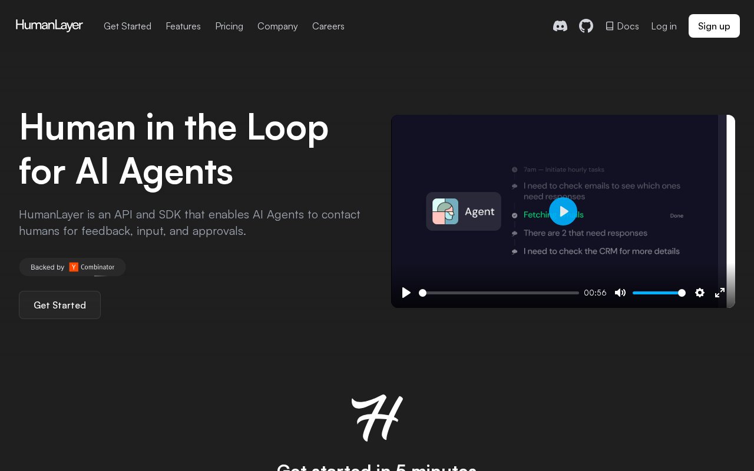Click the HumanLayer is an API description text
Viewport: 754px width, 471px height.
[190, 223]
